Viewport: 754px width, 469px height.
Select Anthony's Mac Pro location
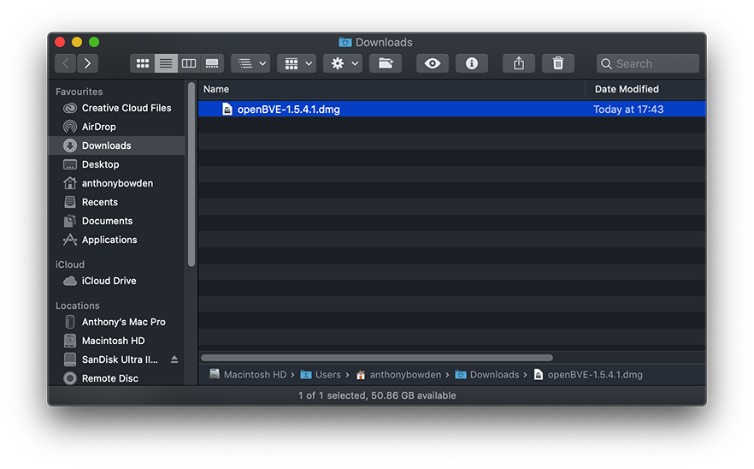point(117,322)
